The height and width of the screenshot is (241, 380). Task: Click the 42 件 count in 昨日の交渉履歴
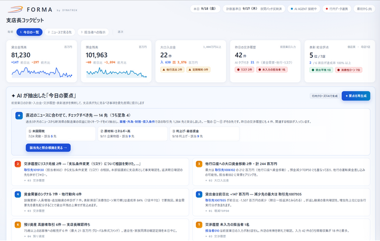pyautogui.click(x=240, y=55)
